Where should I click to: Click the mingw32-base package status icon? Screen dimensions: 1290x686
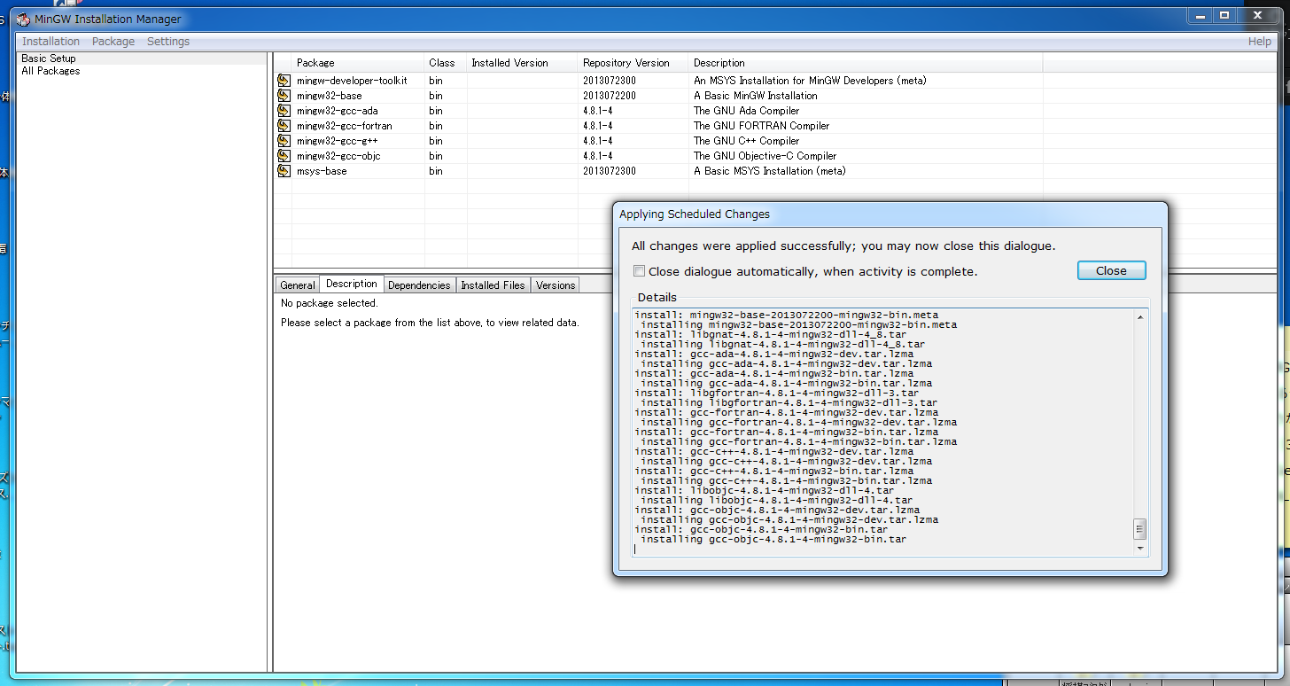click(x=284, y=96)
